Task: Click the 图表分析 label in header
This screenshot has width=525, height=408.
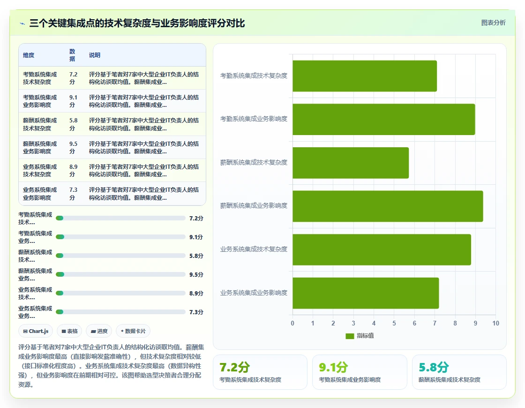Action: coord(493,23)
